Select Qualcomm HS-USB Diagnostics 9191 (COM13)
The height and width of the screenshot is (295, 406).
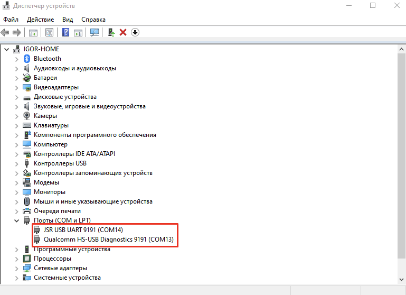point(108,239)
